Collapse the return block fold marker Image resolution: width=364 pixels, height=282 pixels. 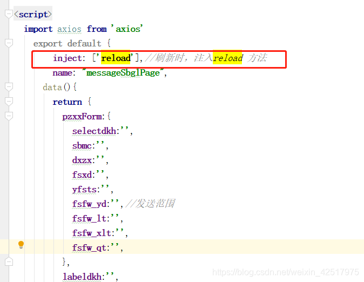tap(9, 102)
